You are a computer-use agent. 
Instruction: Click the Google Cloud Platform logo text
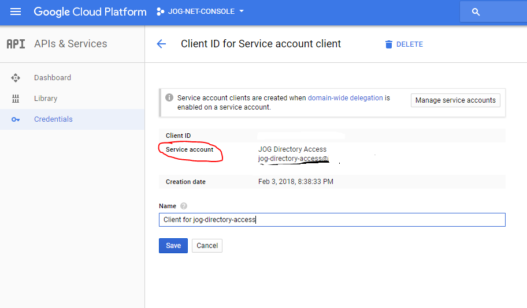[x=90, y=12]
